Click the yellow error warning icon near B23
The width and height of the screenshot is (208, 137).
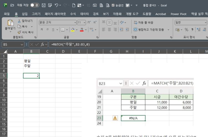[x=115, y=118]
